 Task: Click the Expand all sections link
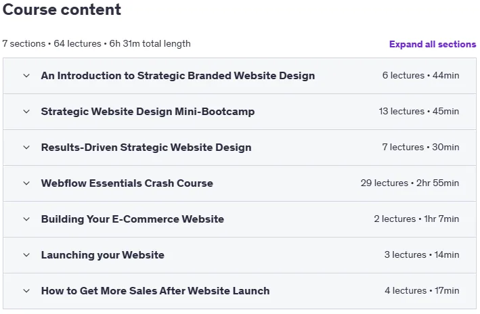tap(433, 45)
